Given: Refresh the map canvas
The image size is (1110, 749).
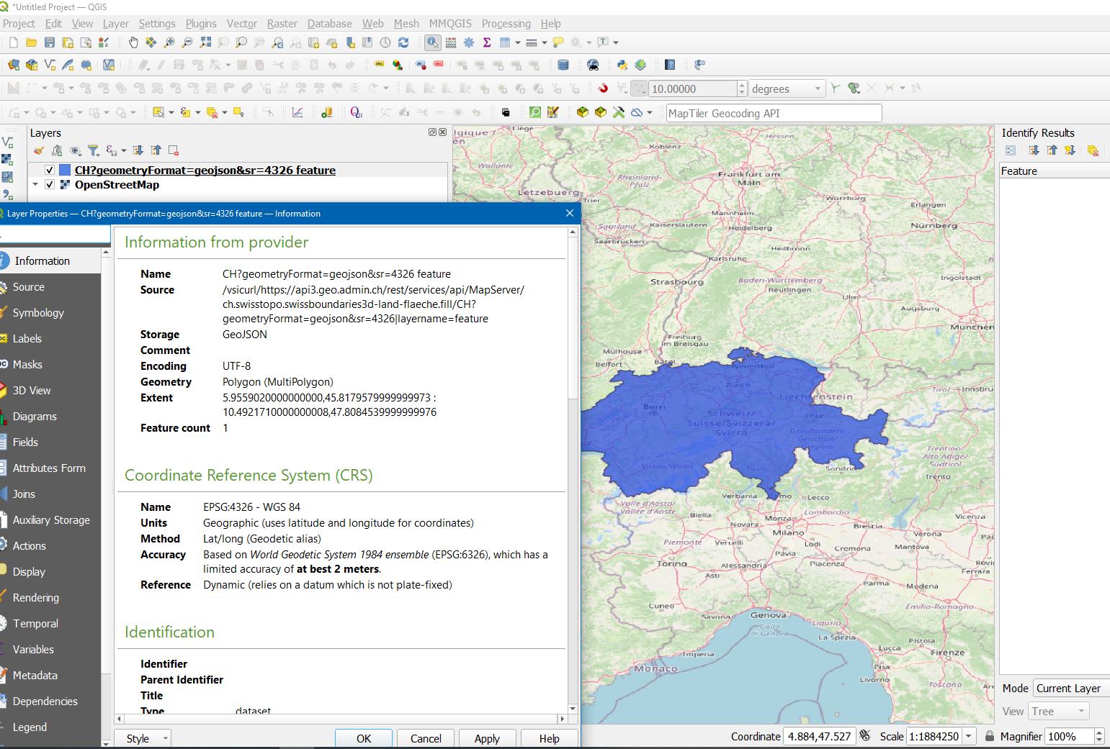Looking at the screenshot, I should (403, 42).
